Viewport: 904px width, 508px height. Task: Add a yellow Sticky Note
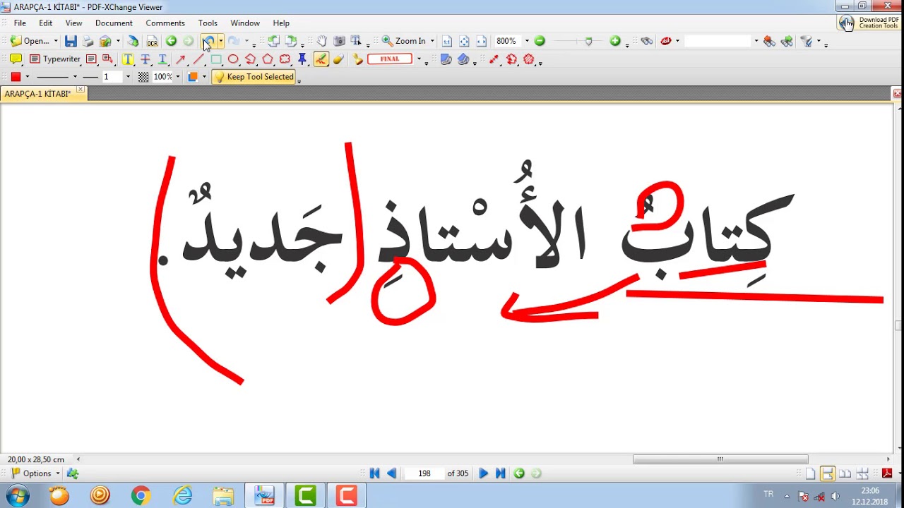[x=16, y=59]
